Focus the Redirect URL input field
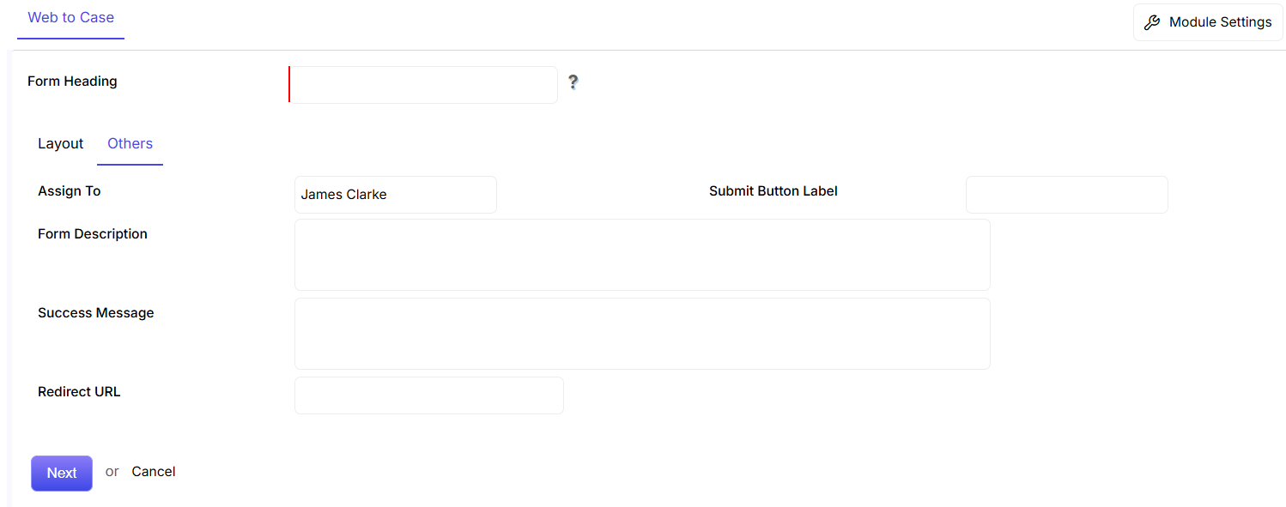Screen dimensions: 1286x507 point(429,395)
